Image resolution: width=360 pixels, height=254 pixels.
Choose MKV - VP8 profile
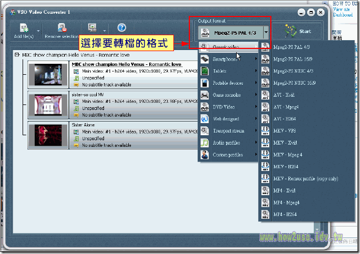pyautogui.click(x=307, y=131)
